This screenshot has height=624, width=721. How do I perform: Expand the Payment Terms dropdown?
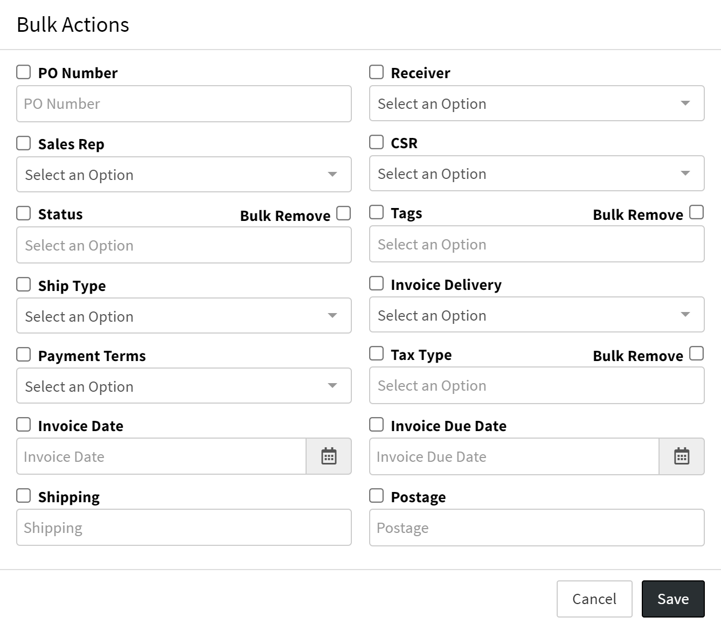coord(184,386)
